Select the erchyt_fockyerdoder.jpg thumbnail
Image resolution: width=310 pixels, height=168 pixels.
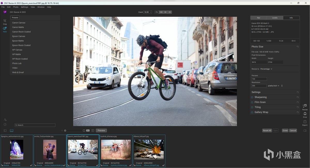coord(50,151)
